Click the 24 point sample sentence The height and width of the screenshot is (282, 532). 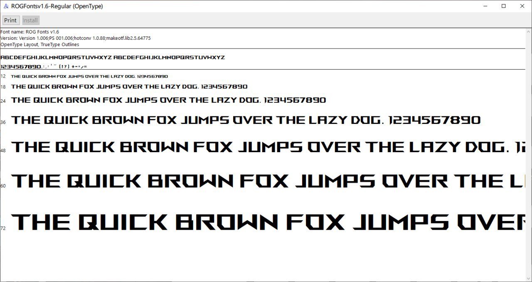tap(168, 100)
